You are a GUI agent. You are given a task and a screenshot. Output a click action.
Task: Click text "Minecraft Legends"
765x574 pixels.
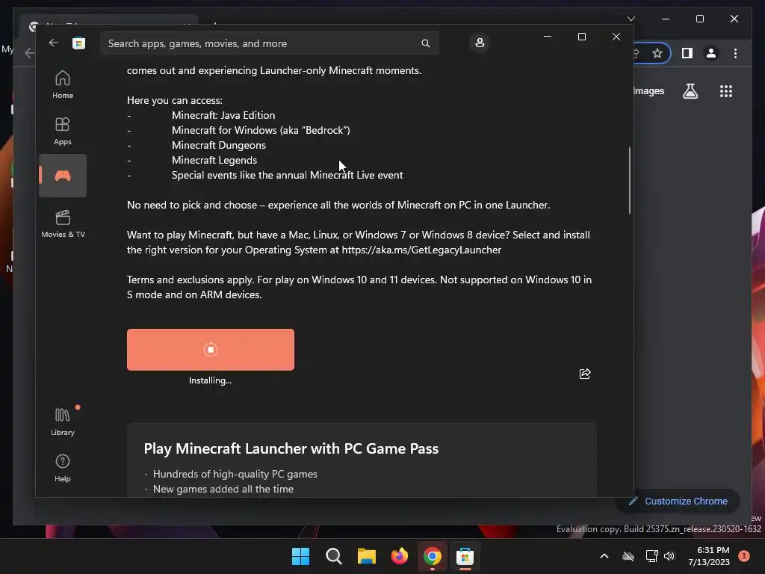(x=214, y=160)
